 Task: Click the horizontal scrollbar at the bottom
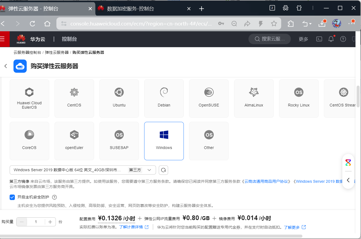pos(151,236)
